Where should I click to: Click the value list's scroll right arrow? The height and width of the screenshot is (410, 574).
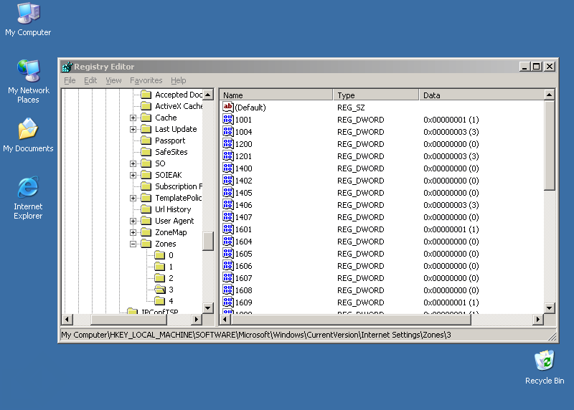pyautogui.click(x=537, y=319)
